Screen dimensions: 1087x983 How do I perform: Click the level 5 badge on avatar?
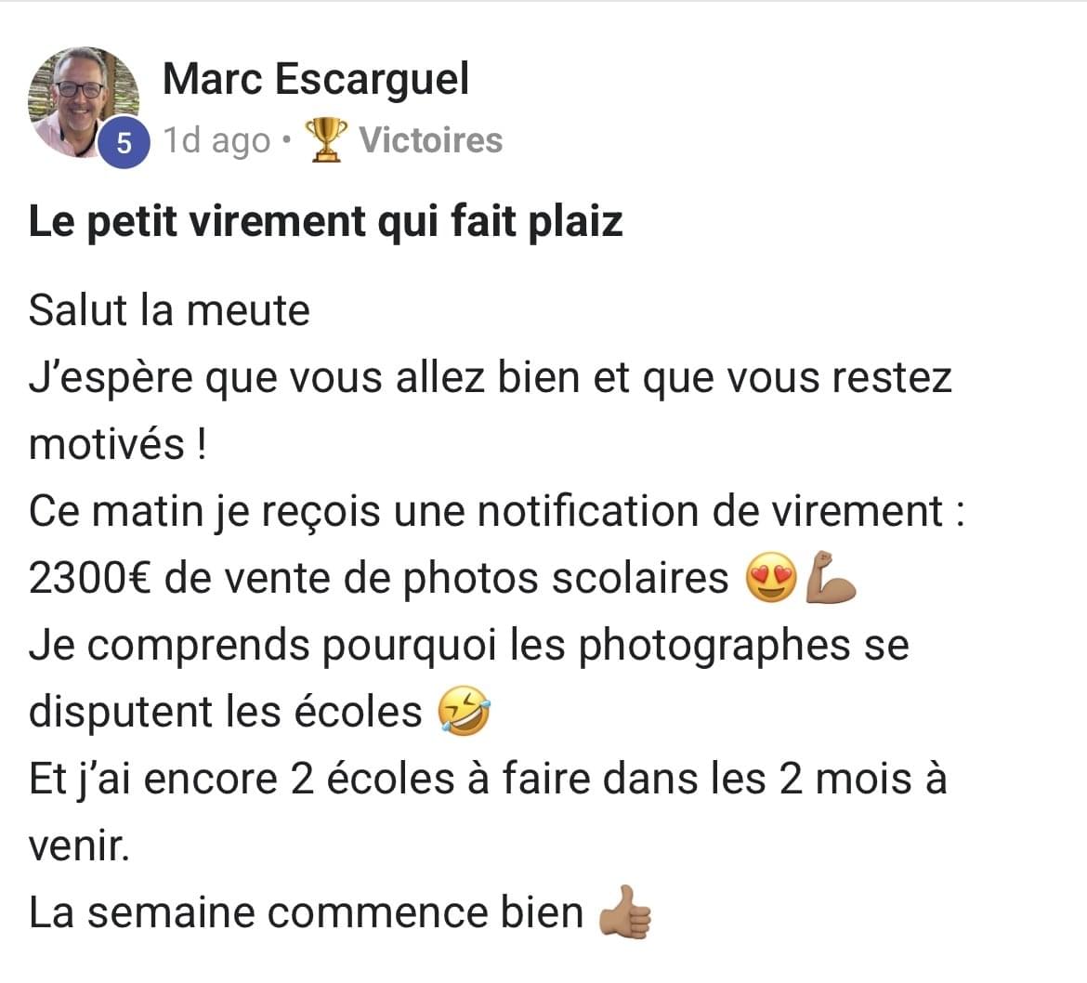tap(124, 143)
